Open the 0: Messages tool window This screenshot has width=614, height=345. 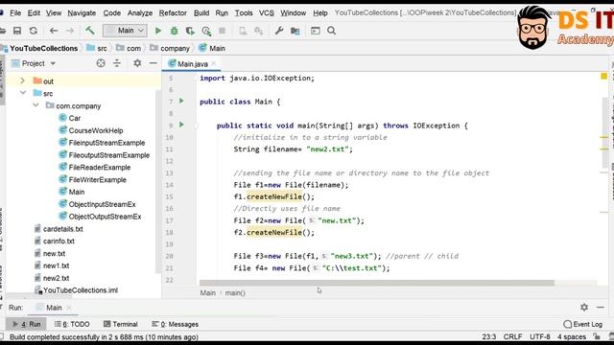click(x=175, y=324)
